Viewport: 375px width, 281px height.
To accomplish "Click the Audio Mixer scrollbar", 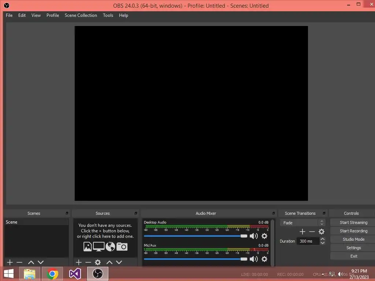I will coord(272,243).
